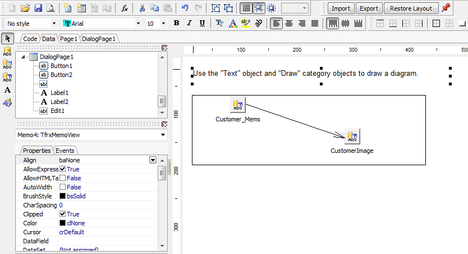The height and width of the screenshot is (254, 468).
Task: Click the New report icon
Action: coord(12,8)
